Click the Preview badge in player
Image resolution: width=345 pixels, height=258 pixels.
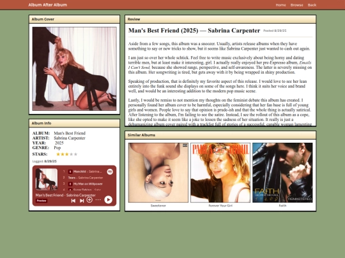point(42,201)
